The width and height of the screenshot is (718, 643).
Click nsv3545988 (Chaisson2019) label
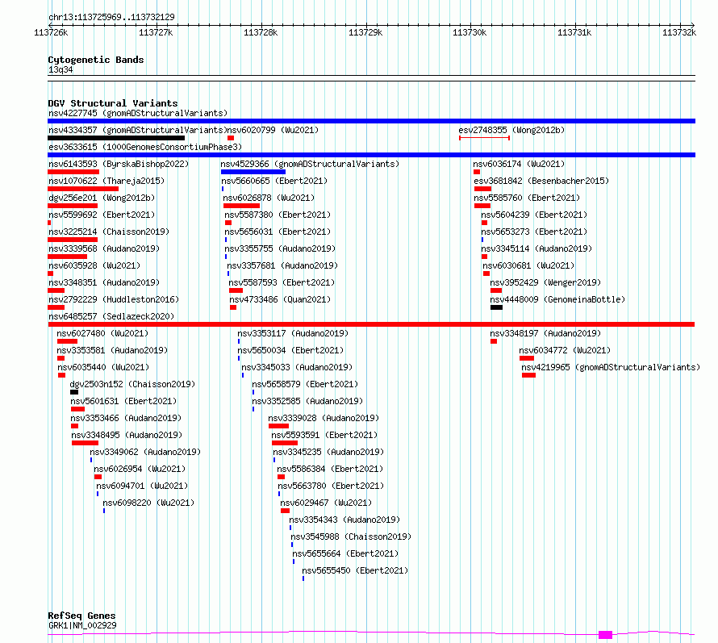(x=351, y=537)
